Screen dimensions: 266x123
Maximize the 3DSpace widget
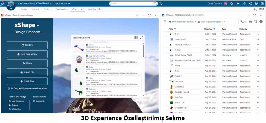pos(254,15)
